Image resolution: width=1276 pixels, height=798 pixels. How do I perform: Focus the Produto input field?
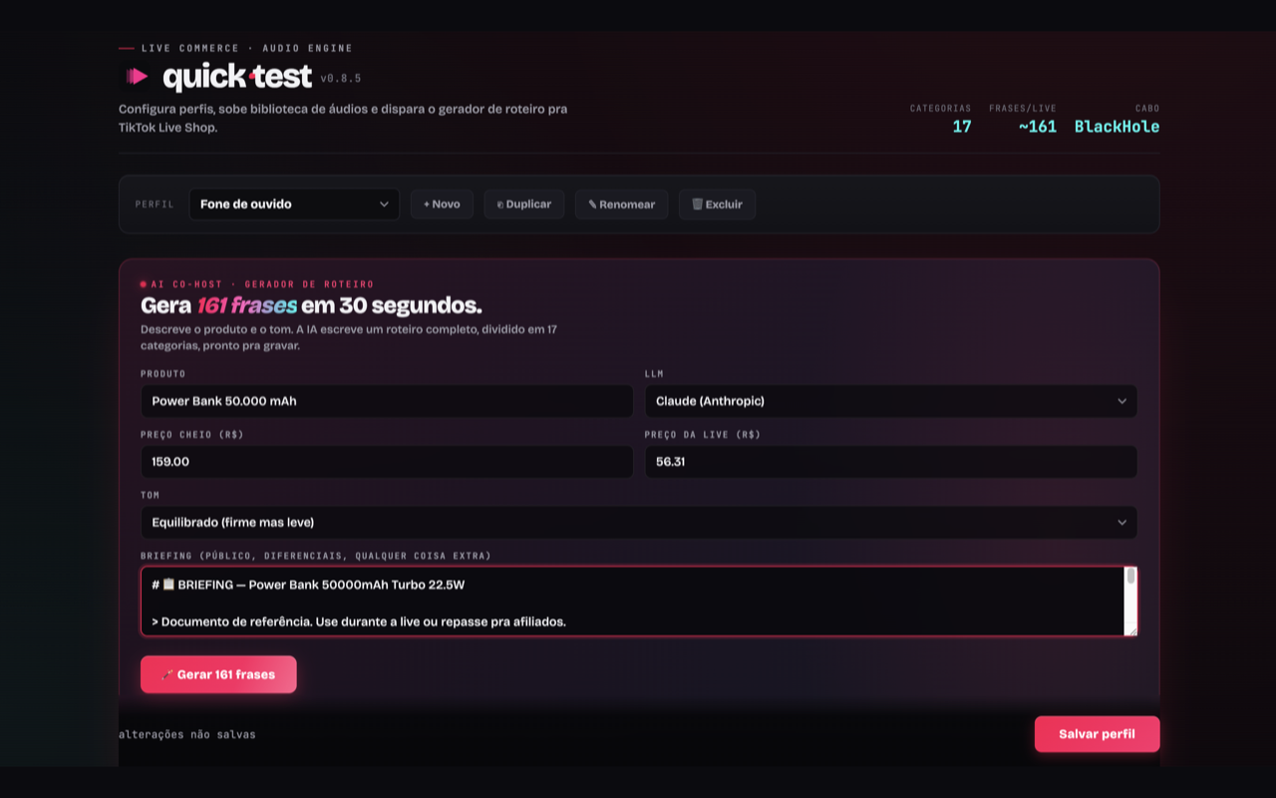[x=387, y=401]
